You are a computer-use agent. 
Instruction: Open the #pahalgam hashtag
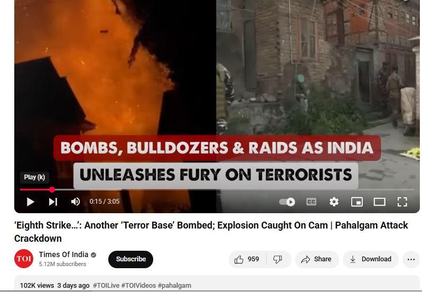pos(174,286)
